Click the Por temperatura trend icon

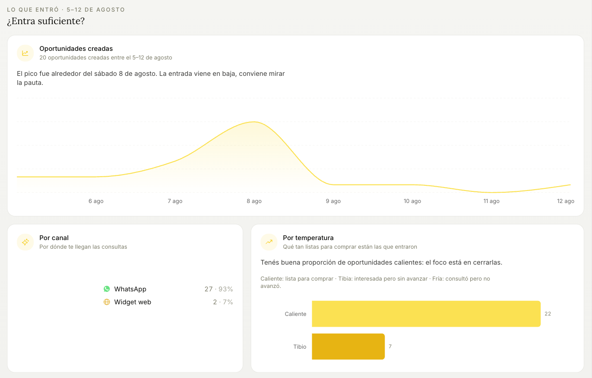coord(269,242)
